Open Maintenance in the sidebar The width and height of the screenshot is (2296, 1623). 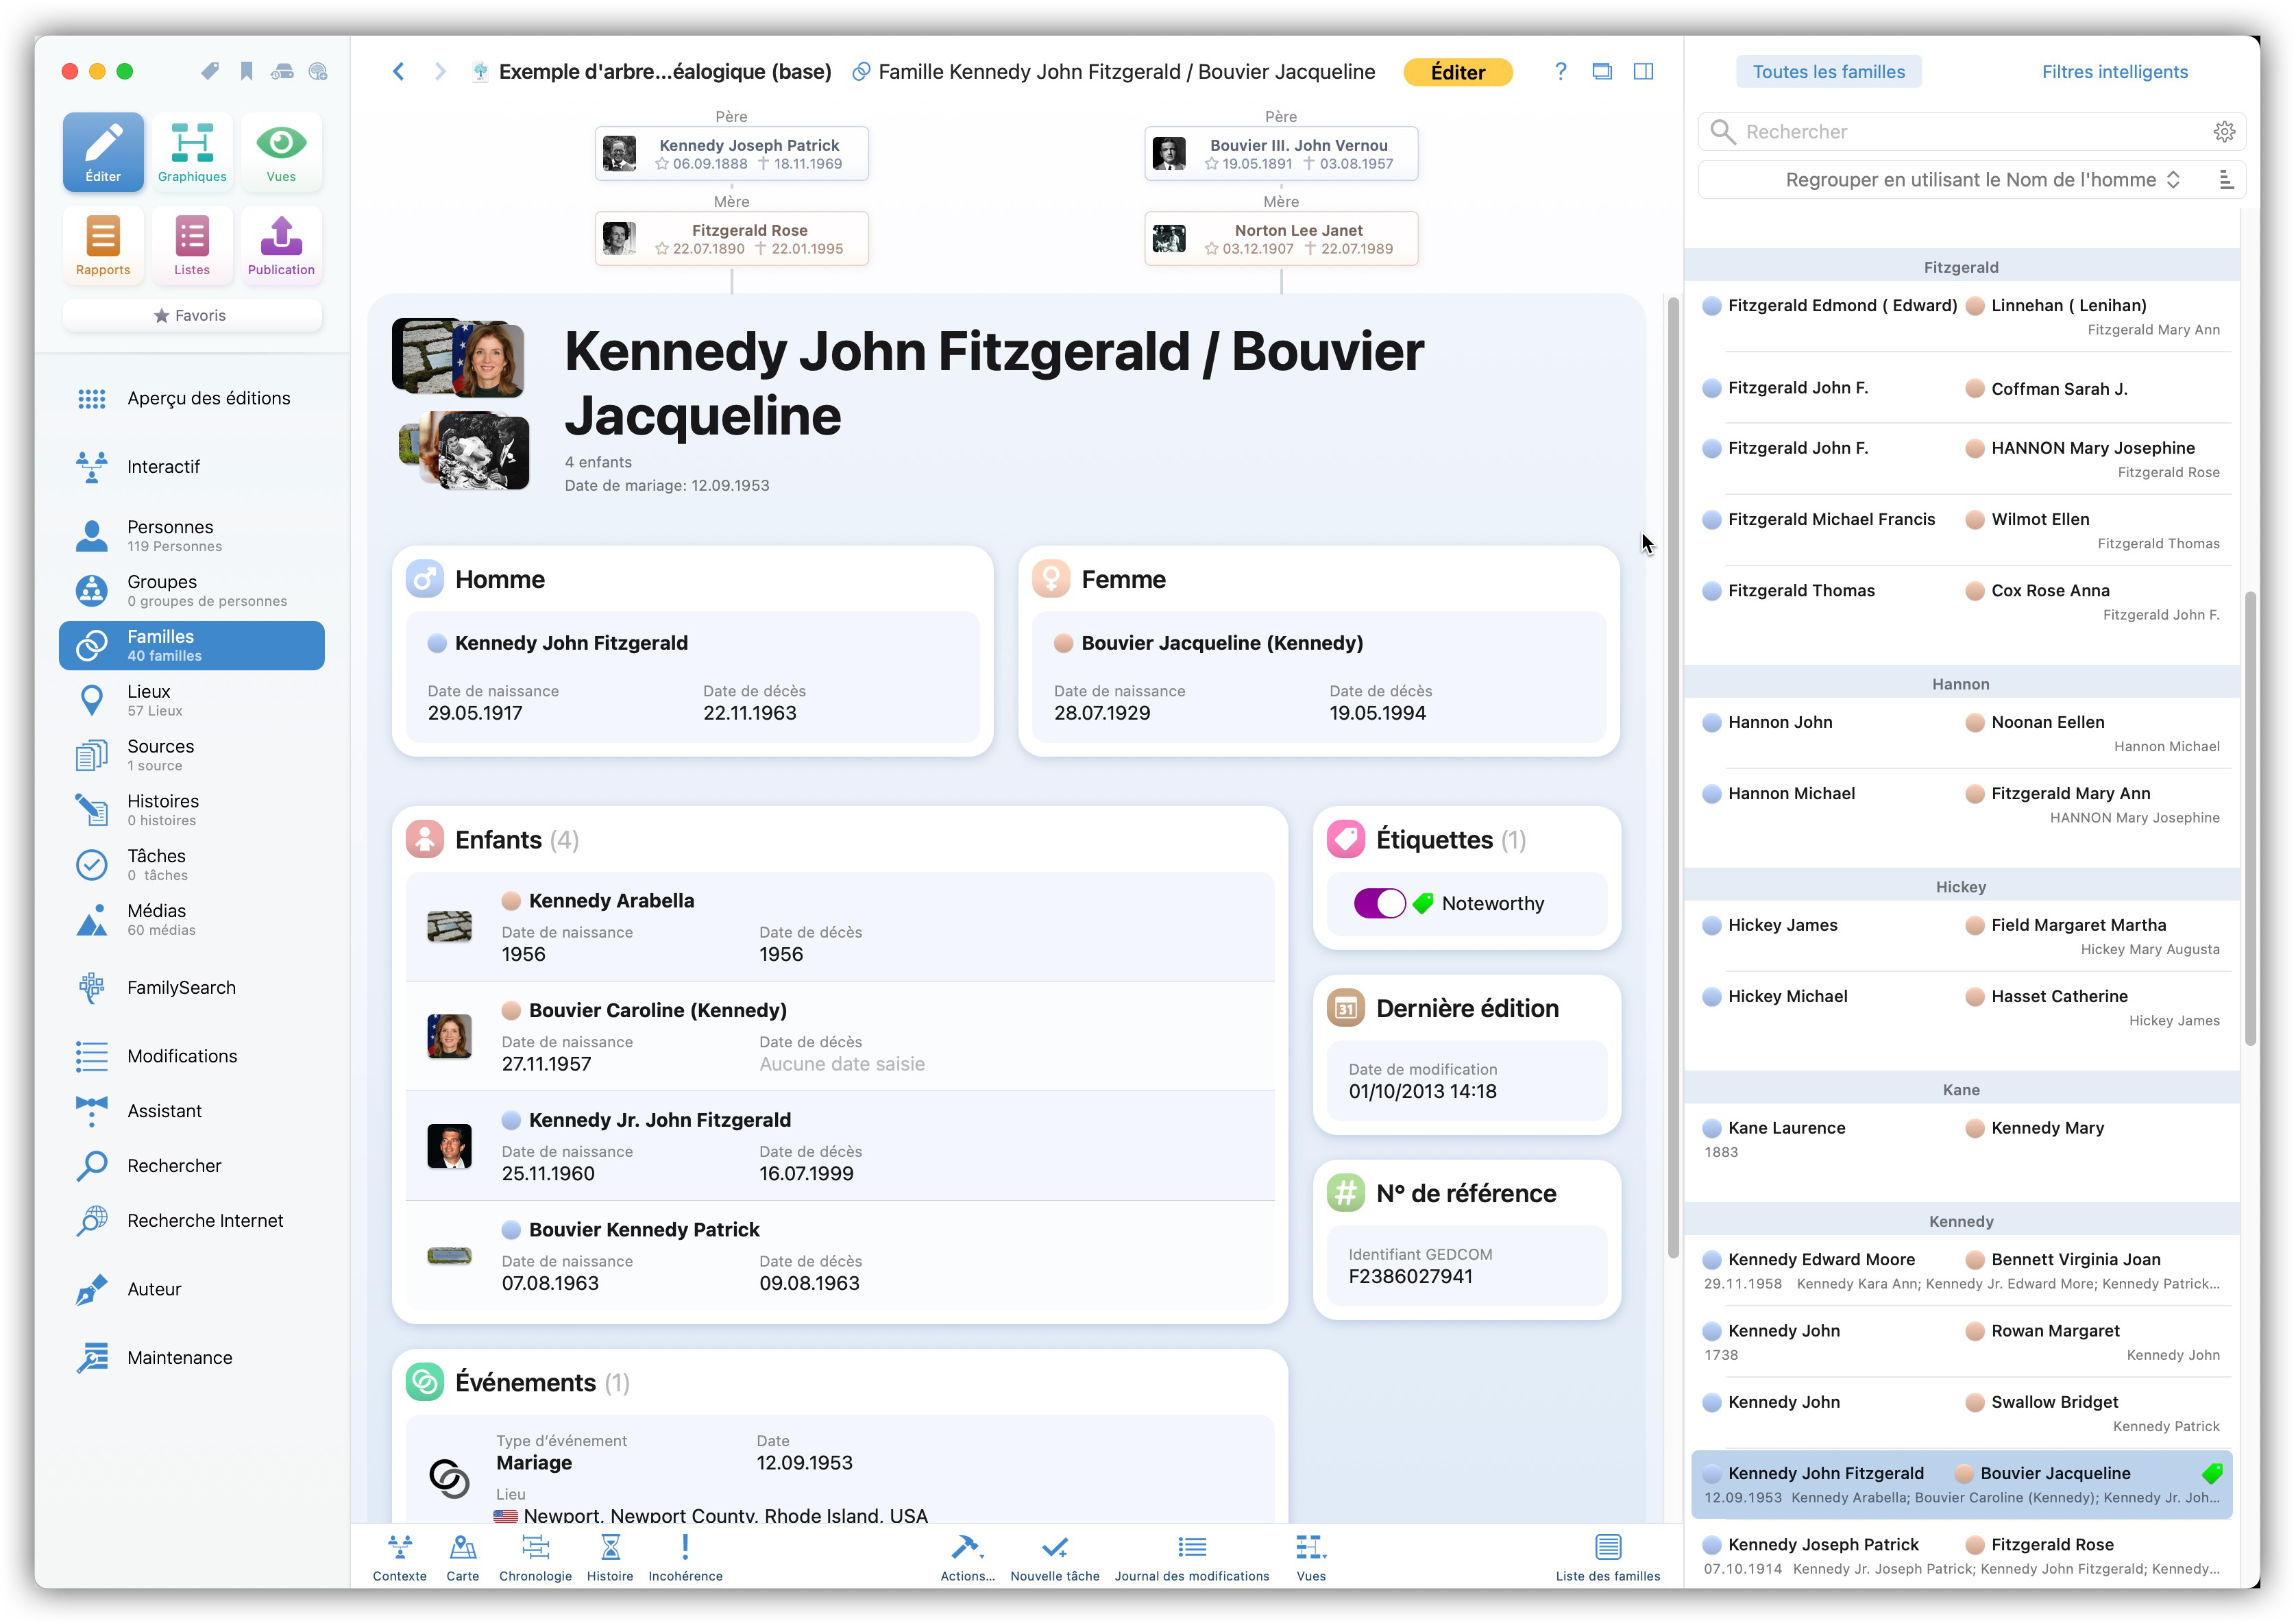[192, 1358]
